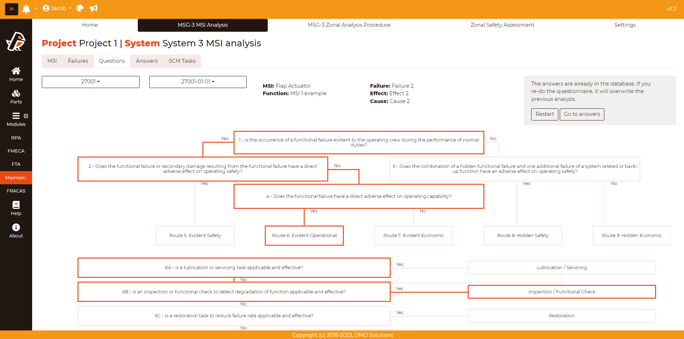
Task: Open the Help book icon
Action: pyautogui.click(x=16, y=208)
